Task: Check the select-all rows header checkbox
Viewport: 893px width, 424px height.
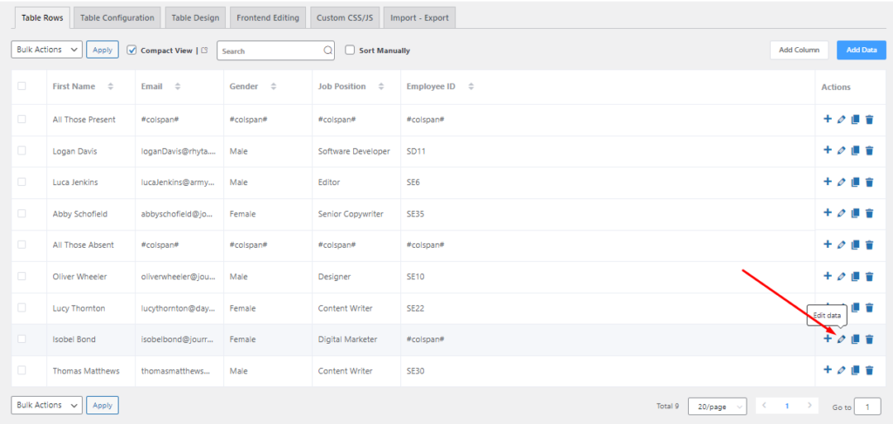Action: pyautogui.click(x=22, y=86)
